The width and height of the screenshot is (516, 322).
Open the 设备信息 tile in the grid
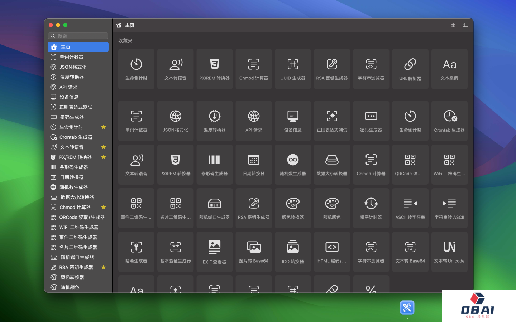[293, 121]
